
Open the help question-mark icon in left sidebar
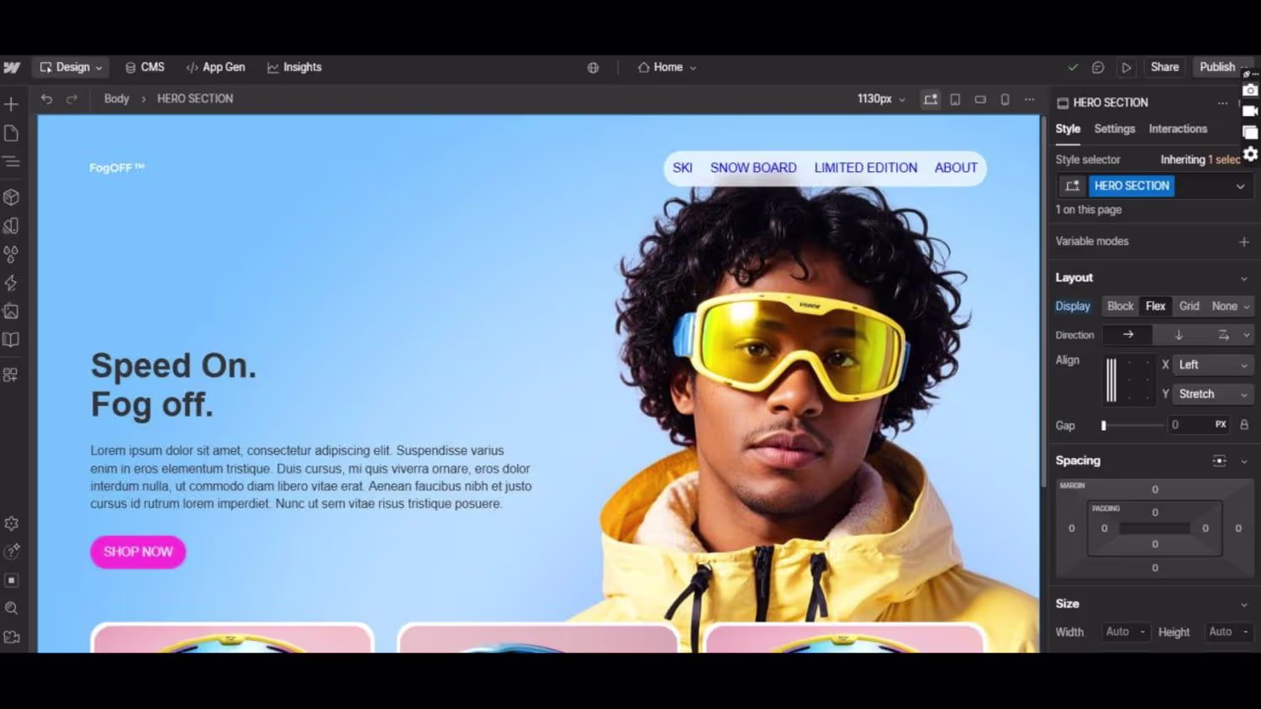click(x=12, y=551)
